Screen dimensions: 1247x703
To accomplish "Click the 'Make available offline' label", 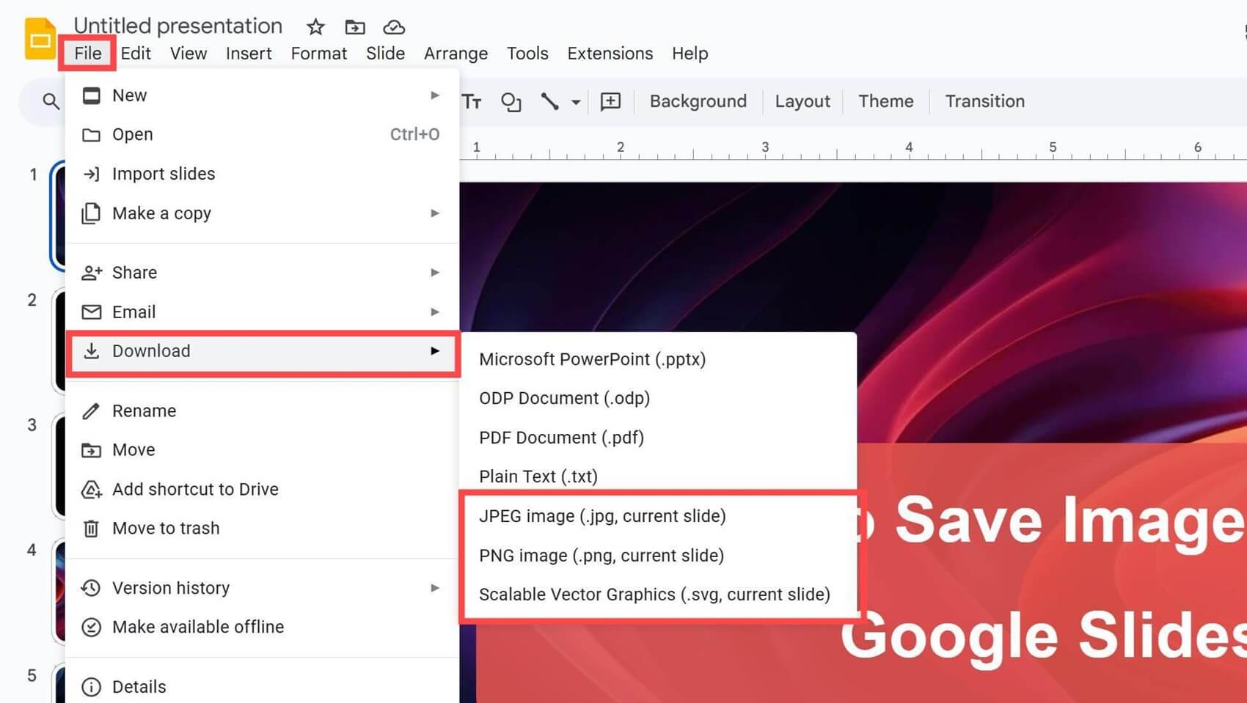I will (198, 627).
